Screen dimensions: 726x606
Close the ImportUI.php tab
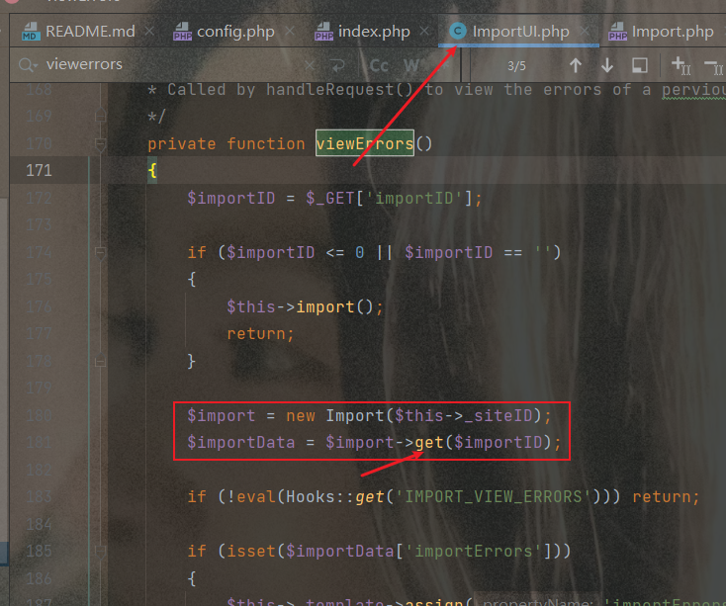(x=586, y=31)
